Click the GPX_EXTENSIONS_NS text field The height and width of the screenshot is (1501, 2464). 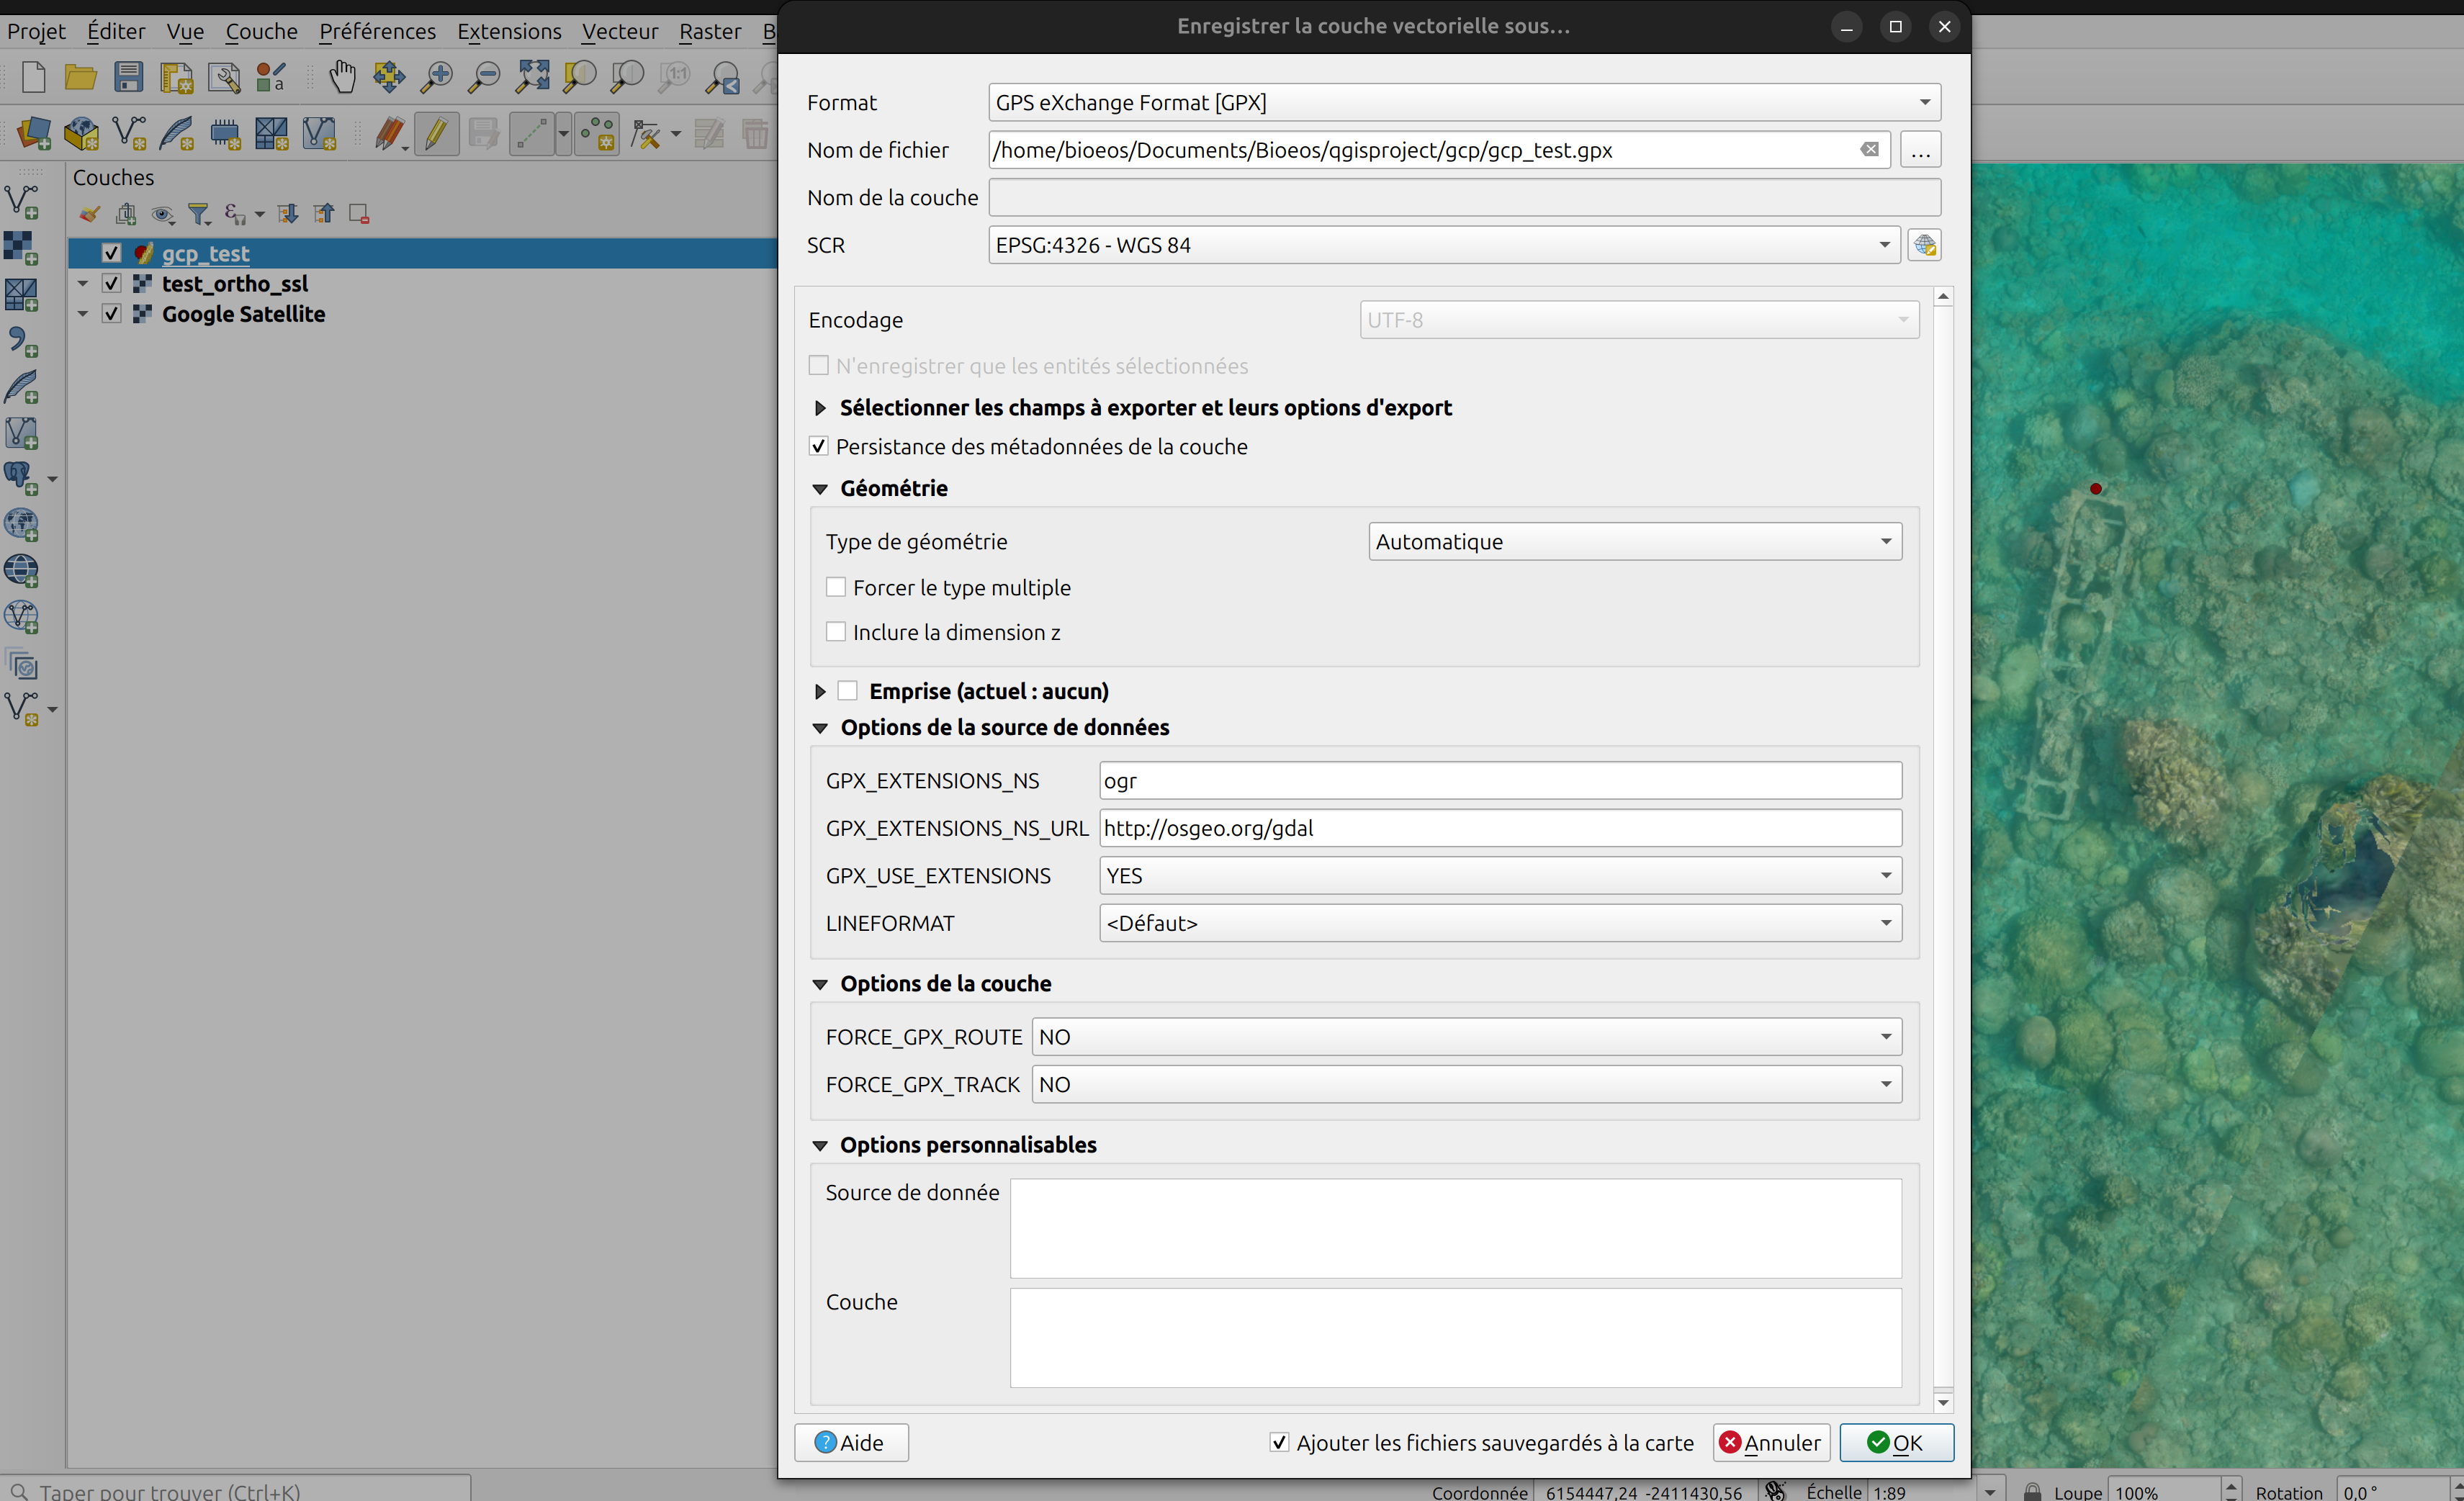pyautogui.click(x=1500, y=781)
